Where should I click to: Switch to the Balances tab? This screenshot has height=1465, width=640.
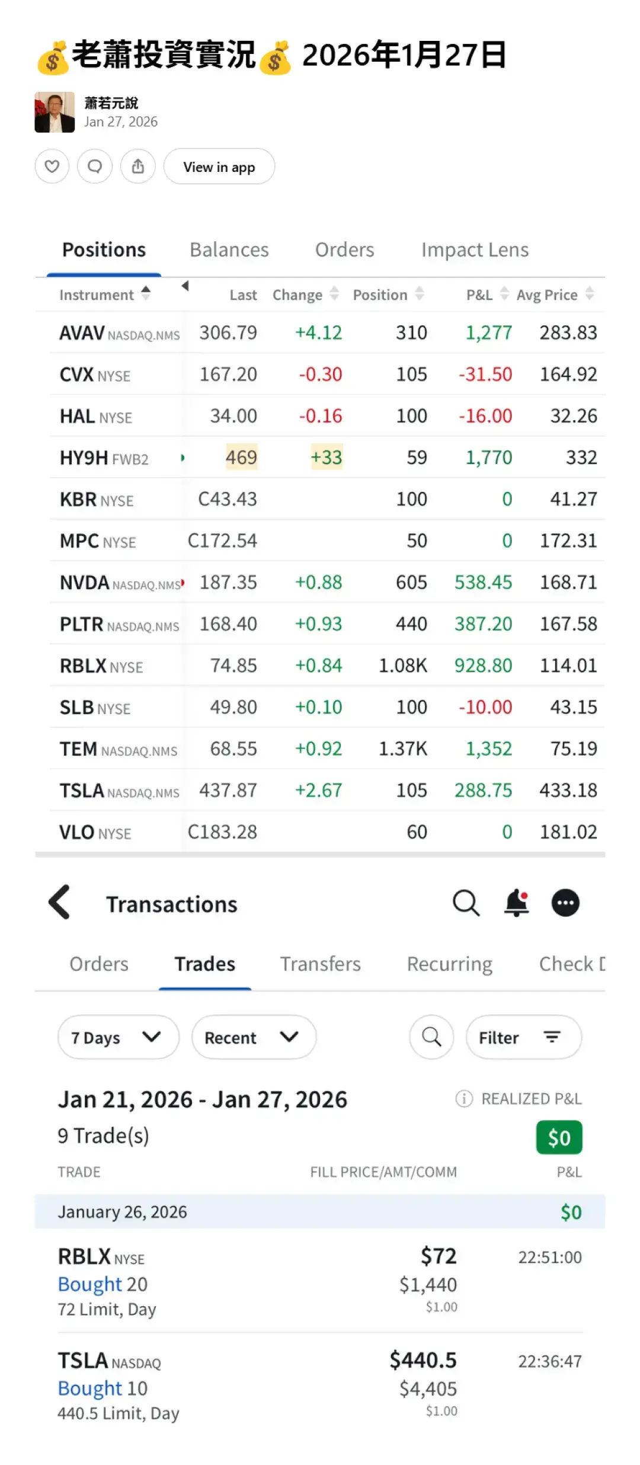229,250
